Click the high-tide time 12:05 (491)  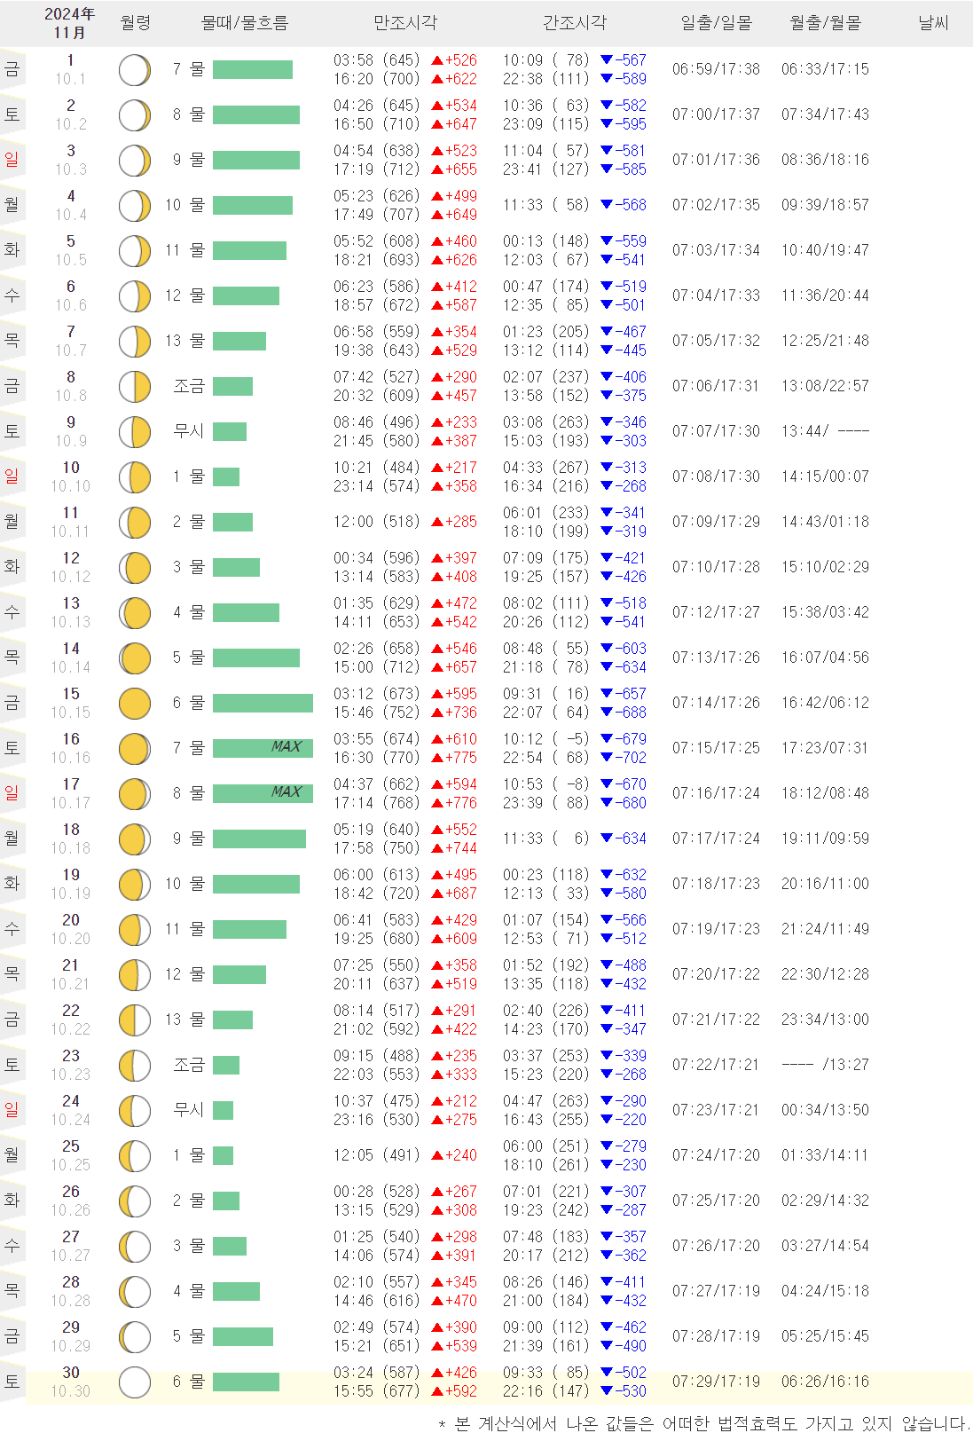click(376, 1155)
